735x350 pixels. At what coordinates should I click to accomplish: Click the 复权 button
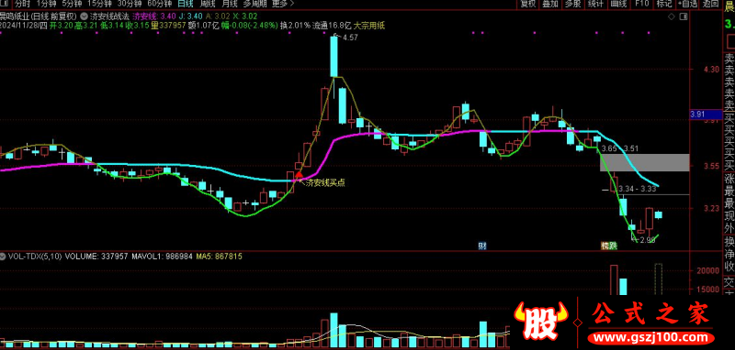pyautogui.click(x=527, y=4)
